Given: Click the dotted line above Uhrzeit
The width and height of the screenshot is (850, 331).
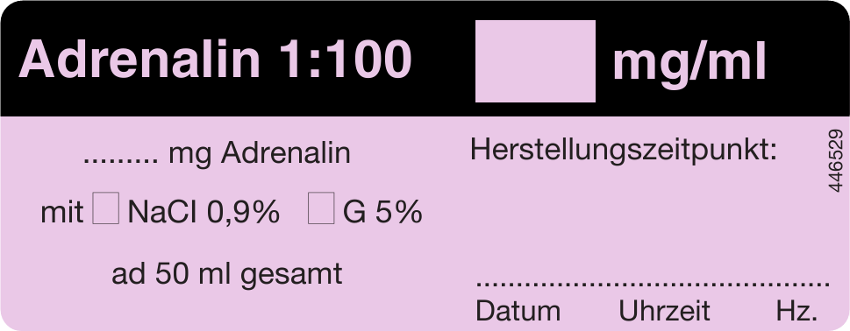Looking at the screenshot, I should click(664, 282).
